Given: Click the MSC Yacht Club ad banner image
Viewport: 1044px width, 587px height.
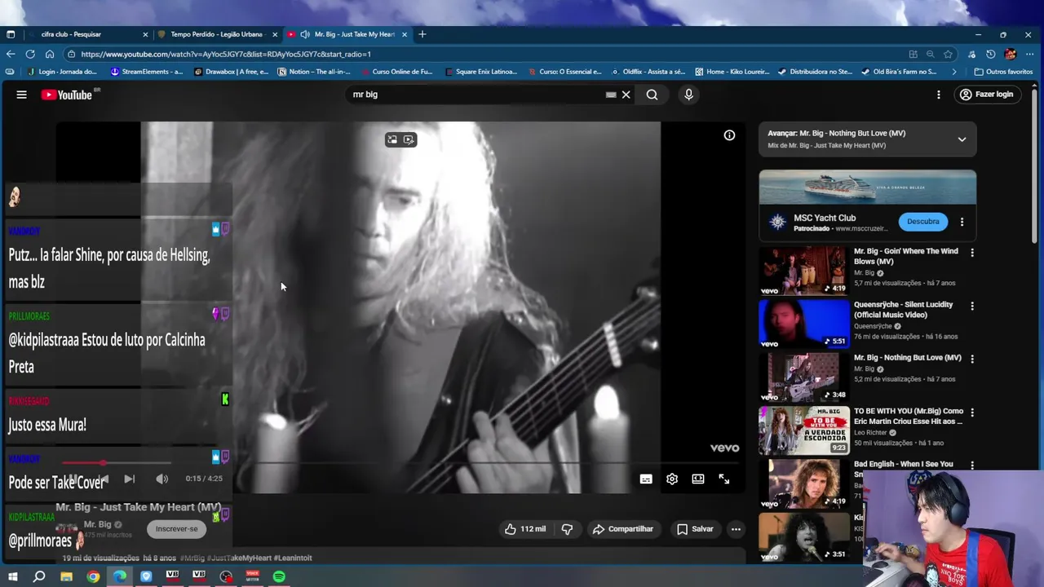Looking at the screenshot, I should (868, 188).
